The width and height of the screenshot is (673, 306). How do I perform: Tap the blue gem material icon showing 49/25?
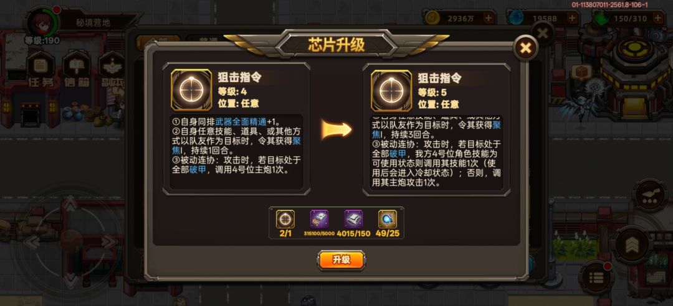click(387, 218)
